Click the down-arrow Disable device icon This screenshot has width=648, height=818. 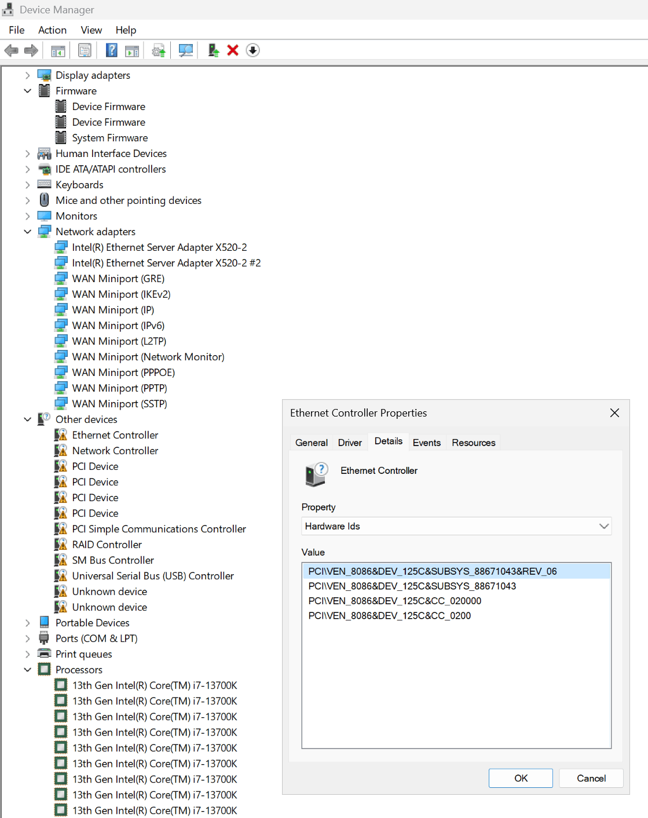(252, 50)
